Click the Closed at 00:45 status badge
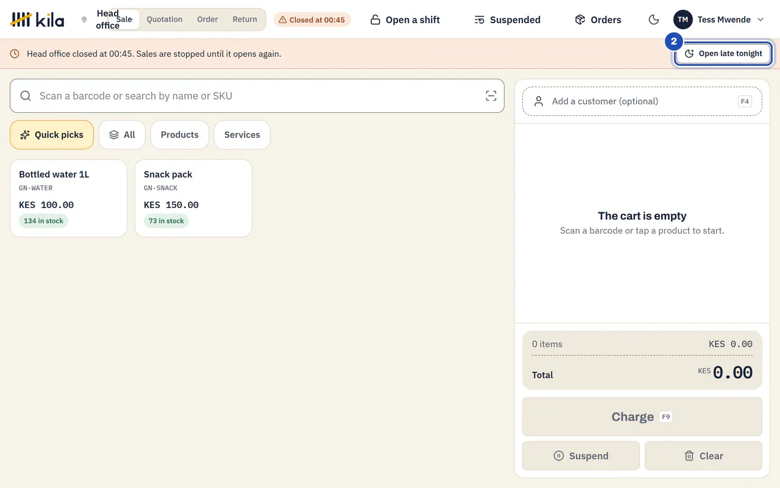The height and width of the screenshot is (488, 780). pos(312,20)
